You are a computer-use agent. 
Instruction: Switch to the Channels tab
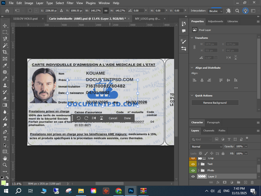click(x=208, y=131)
